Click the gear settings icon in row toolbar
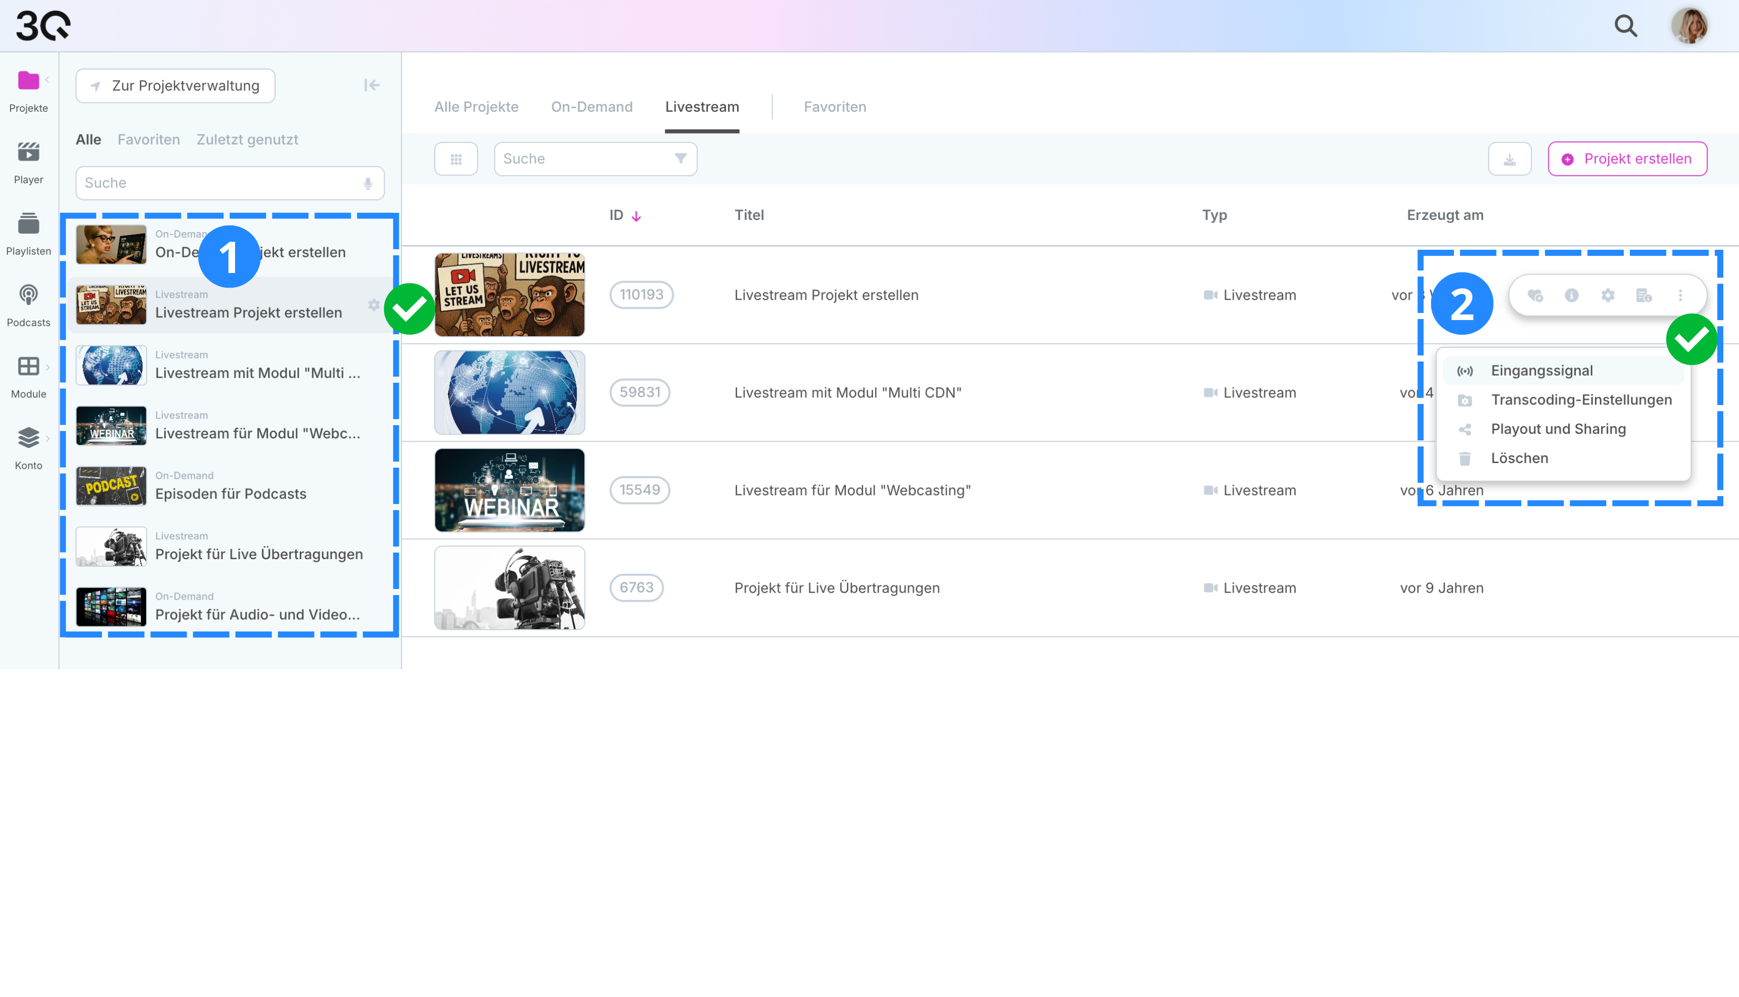 (x=1608, y=295)
